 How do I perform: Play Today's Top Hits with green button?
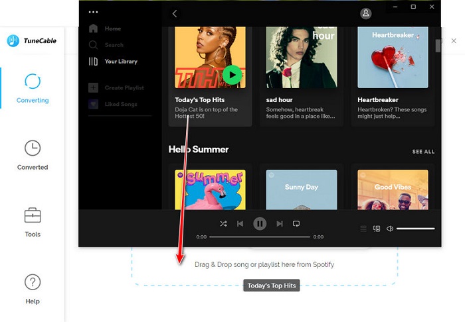[232, 75]
